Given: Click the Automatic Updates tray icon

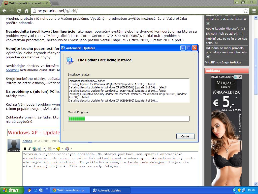Looking at the screenshot, I should pos(244,190).
